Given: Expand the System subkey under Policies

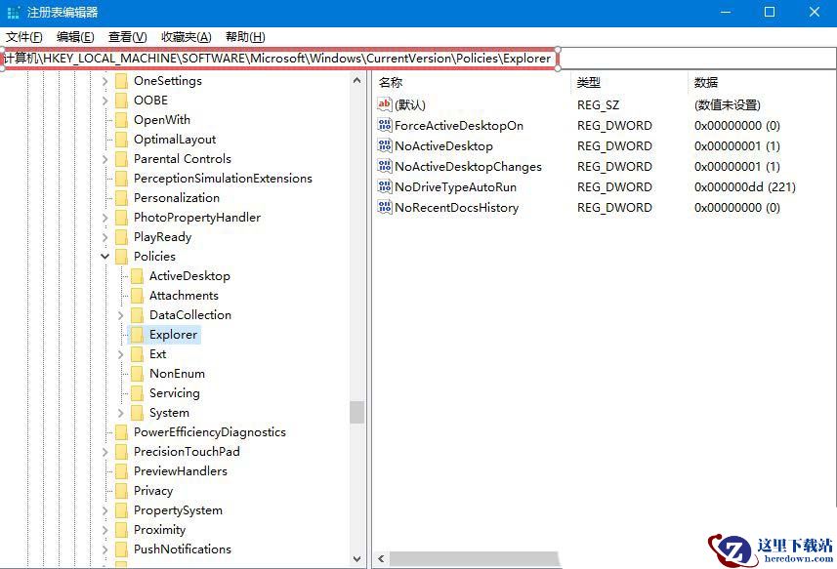Looking at the screenshot, I should (x=121, y=413).
